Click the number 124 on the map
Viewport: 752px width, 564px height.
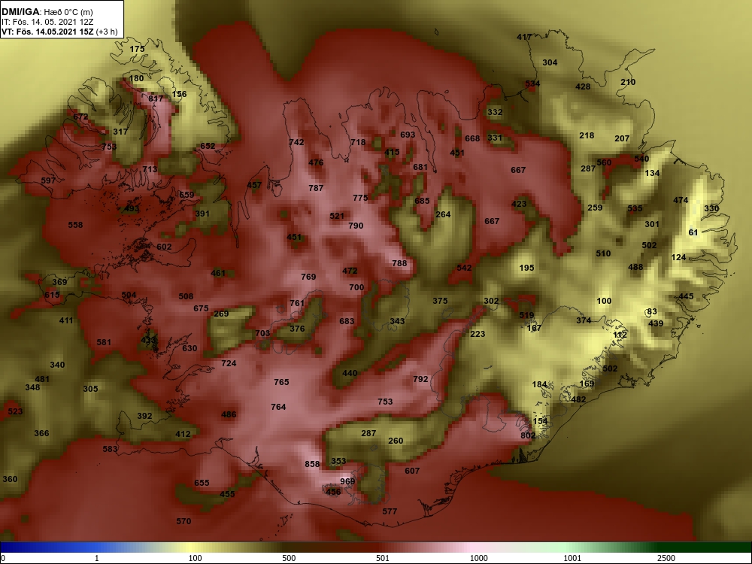[678, 257]
